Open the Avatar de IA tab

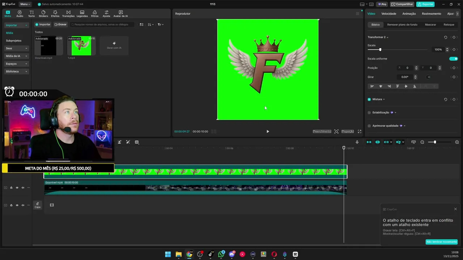pyautogui.click(x=120, y=14)
